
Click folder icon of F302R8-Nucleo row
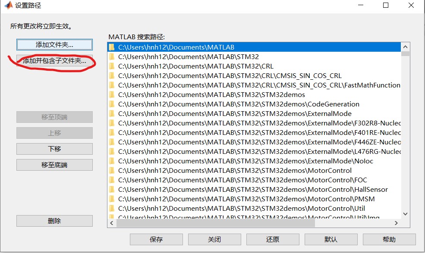click(112, 123)
